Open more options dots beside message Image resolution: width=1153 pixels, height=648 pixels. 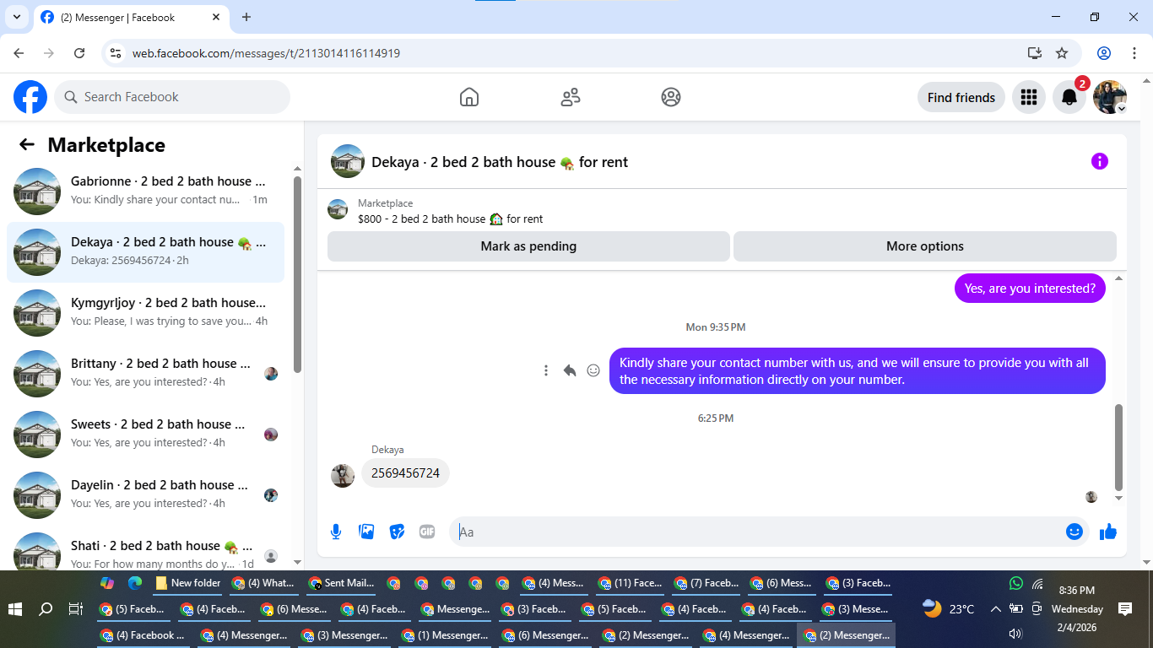[546, 370]
